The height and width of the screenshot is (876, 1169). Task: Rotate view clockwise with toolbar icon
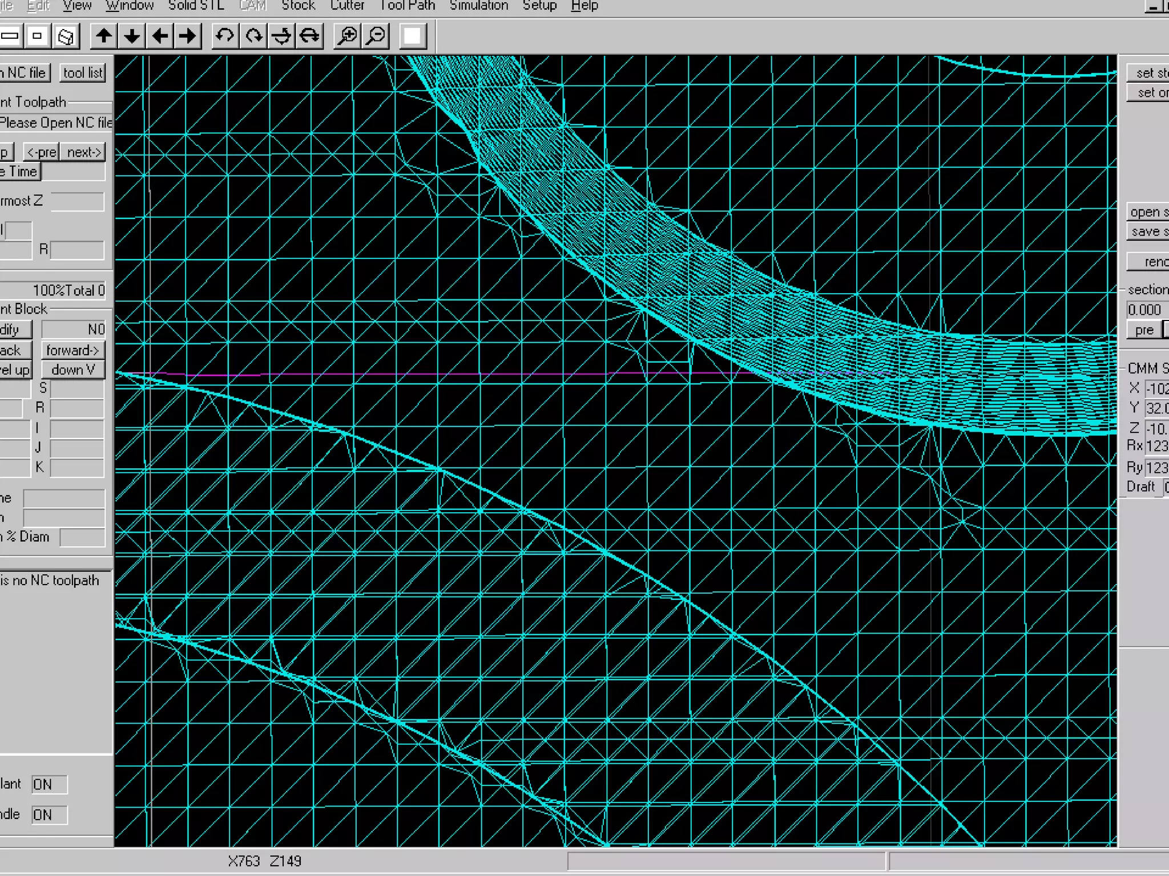[x=253, y=36]
